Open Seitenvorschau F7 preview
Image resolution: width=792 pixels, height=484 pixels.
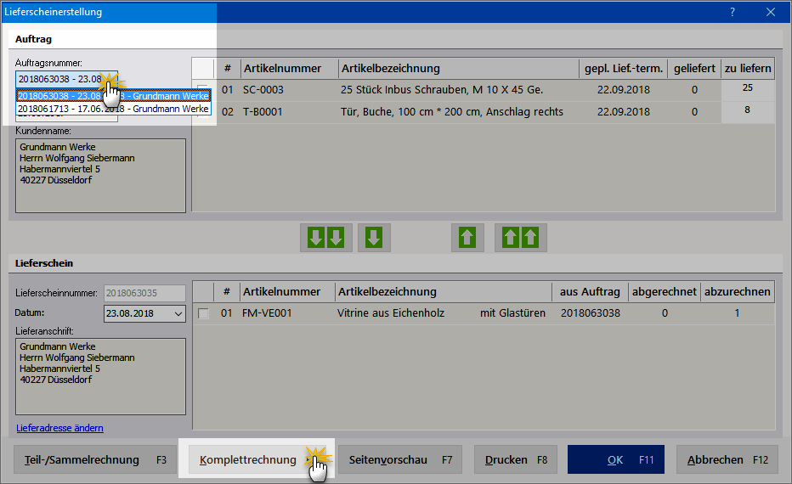pyautogui.click(x=400, y=459)
